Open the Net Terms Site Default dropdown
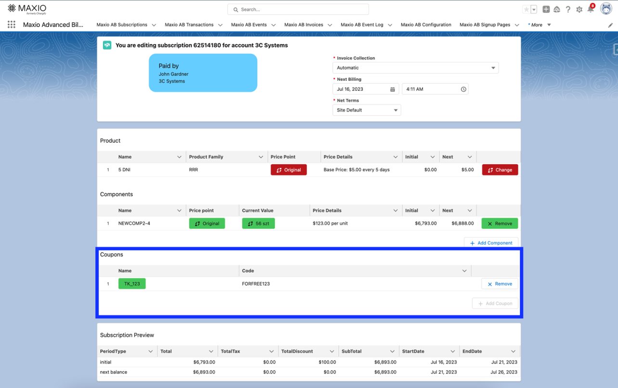618x388 pixels. point(366,110)
